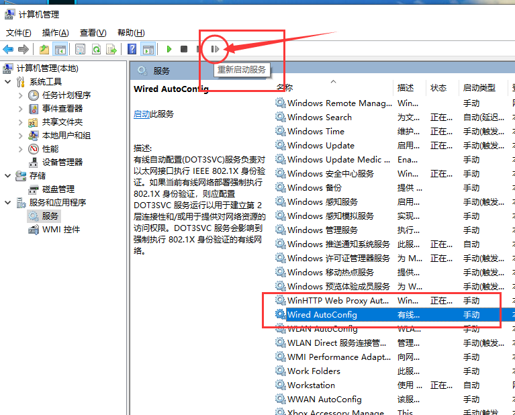Expand the 本地用户和组 tree node

21,136
